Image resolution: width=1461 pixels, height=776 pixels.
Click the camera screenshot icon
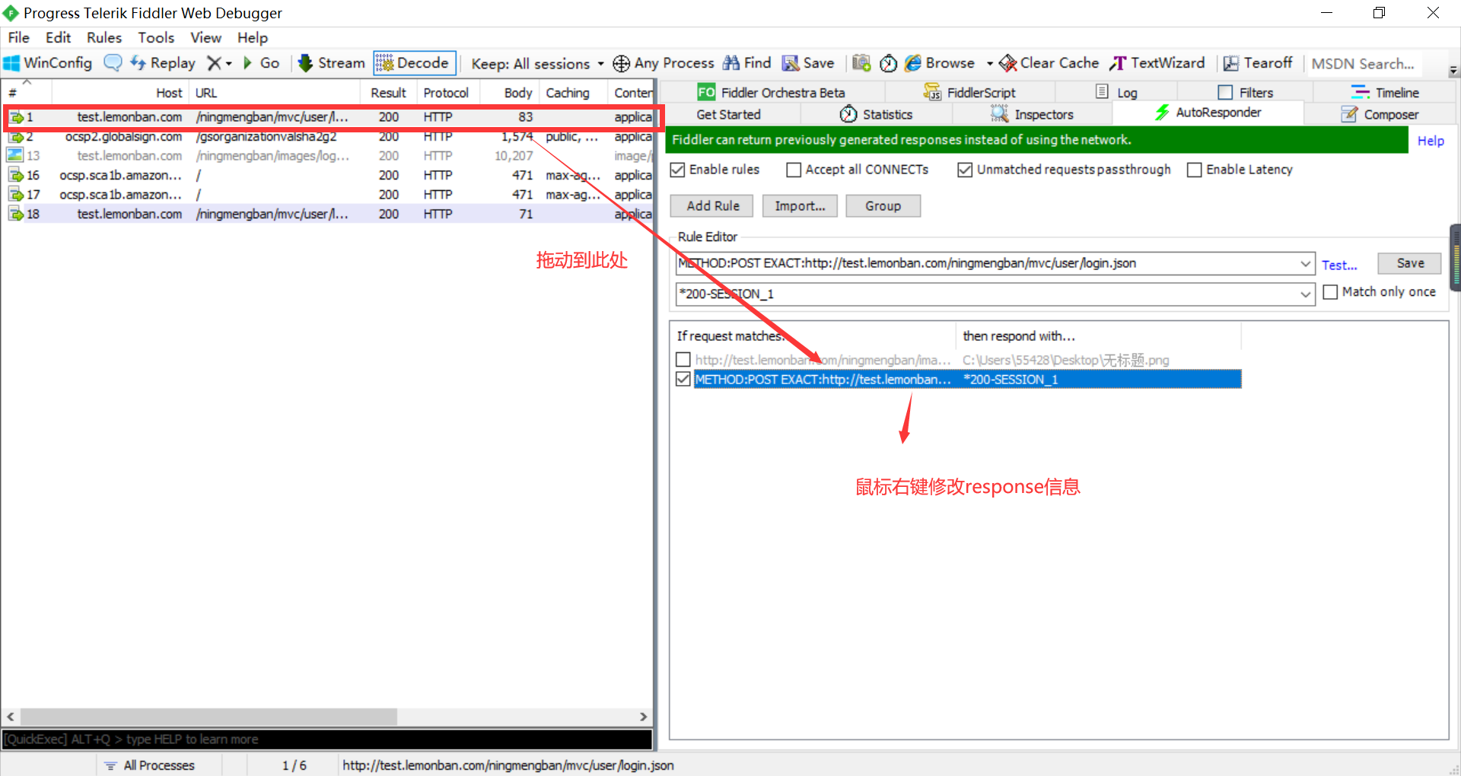[861, 63]
